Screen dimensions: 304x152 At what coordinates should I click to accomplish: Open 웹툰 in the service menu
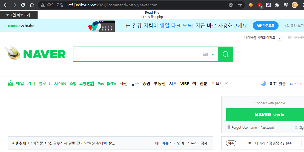[x=203, y=84]
